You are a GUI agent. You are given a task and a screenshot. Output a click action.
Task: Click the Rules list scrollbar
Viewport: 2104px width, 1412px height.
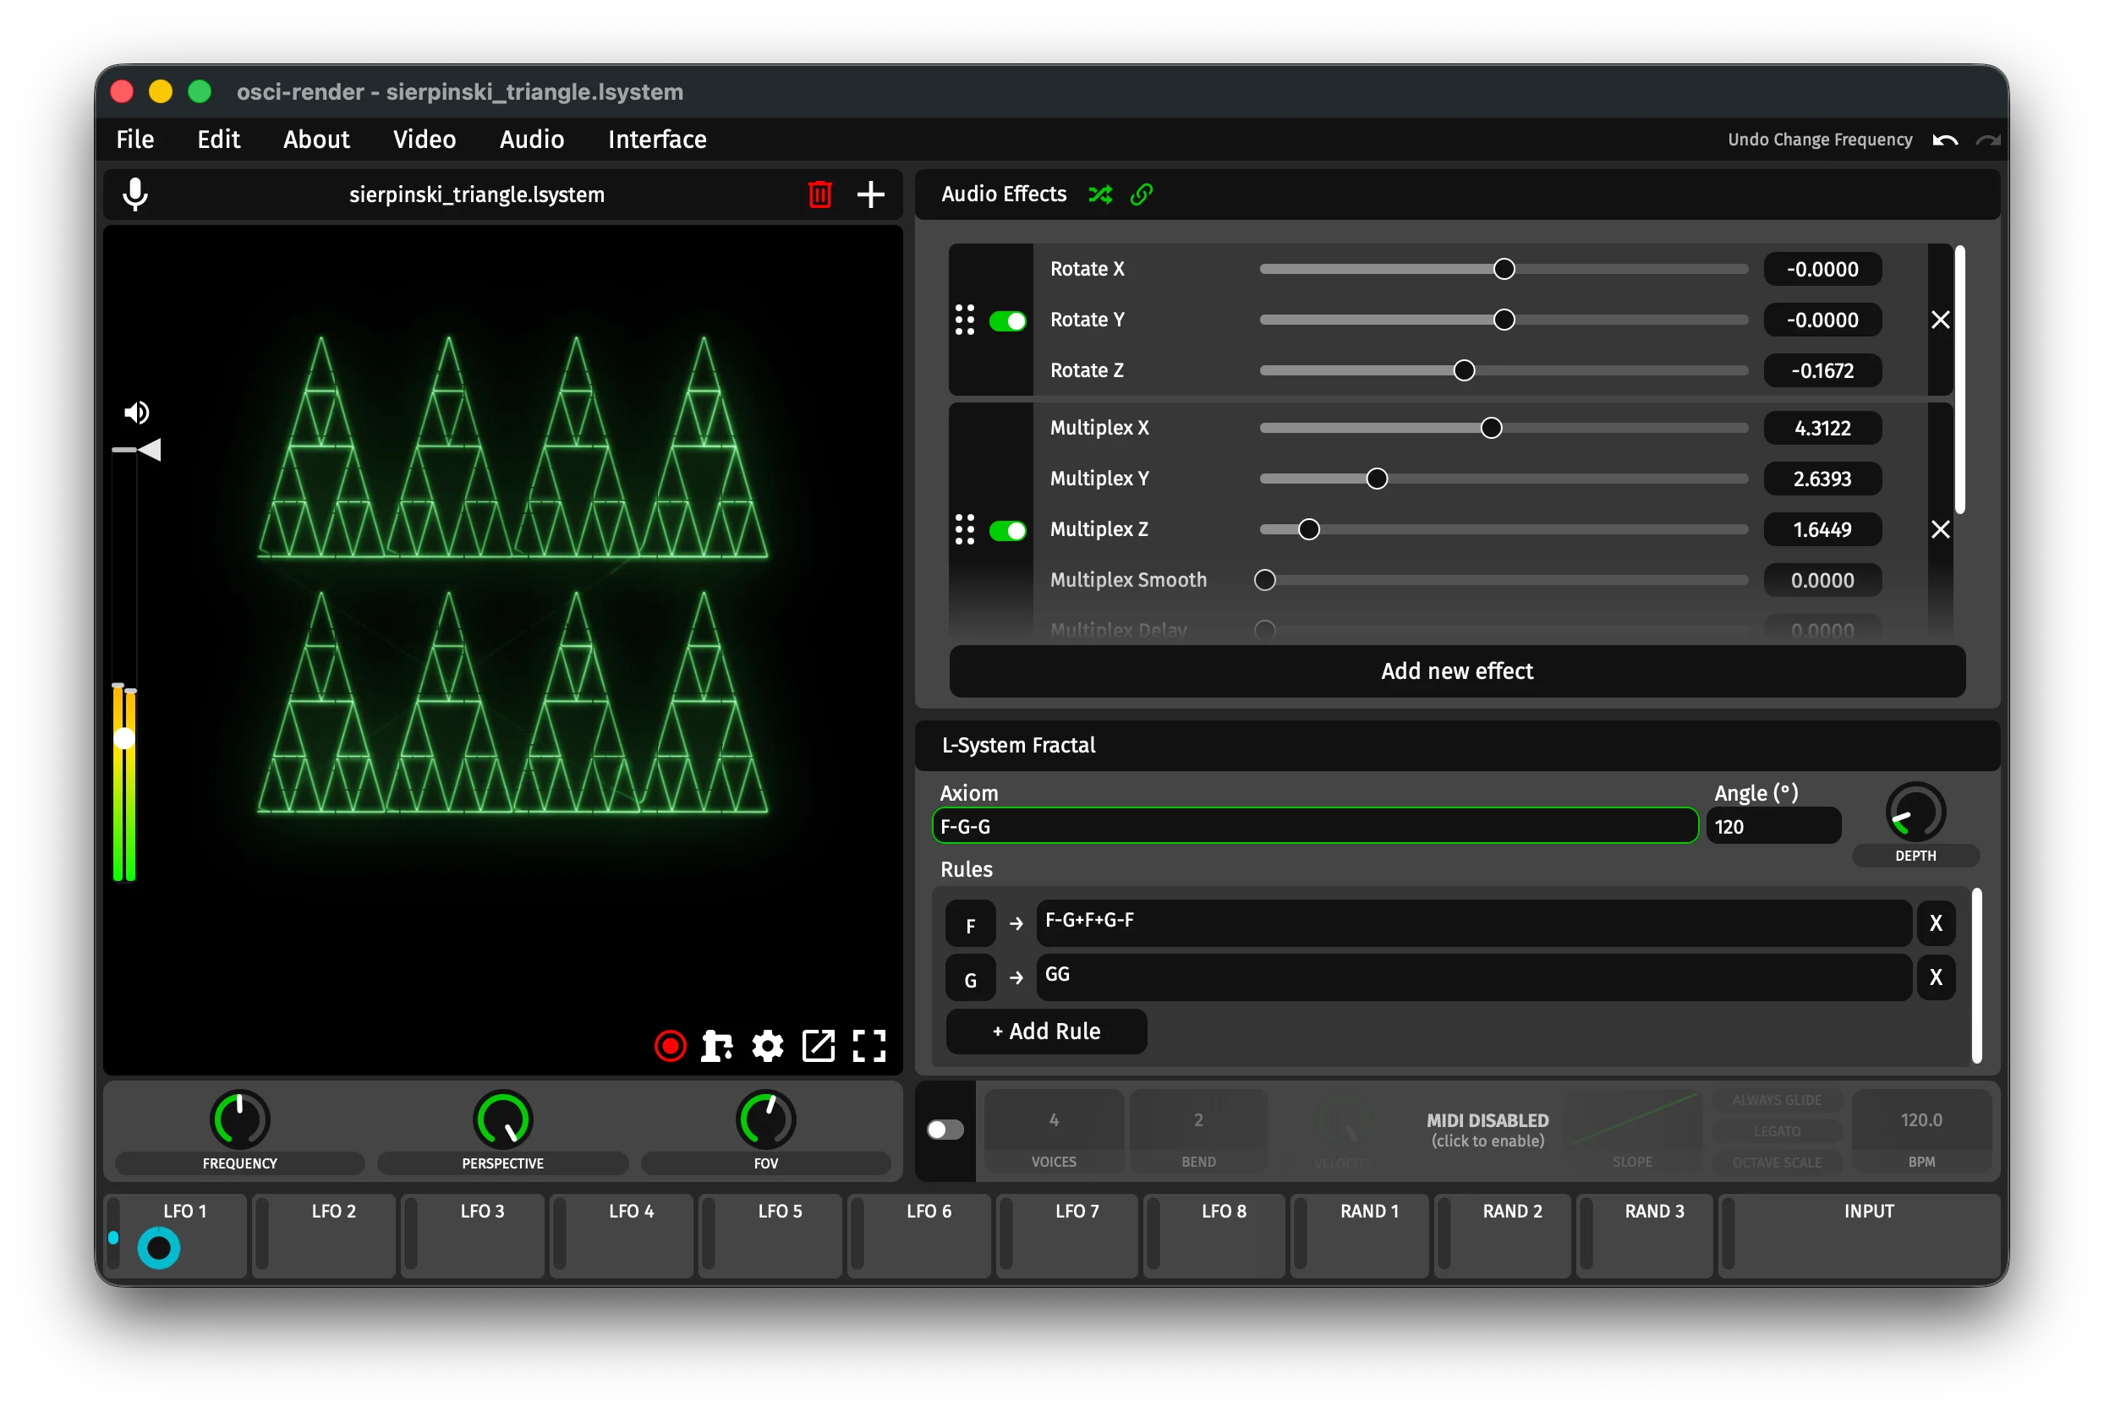(x=1976, y=977)
